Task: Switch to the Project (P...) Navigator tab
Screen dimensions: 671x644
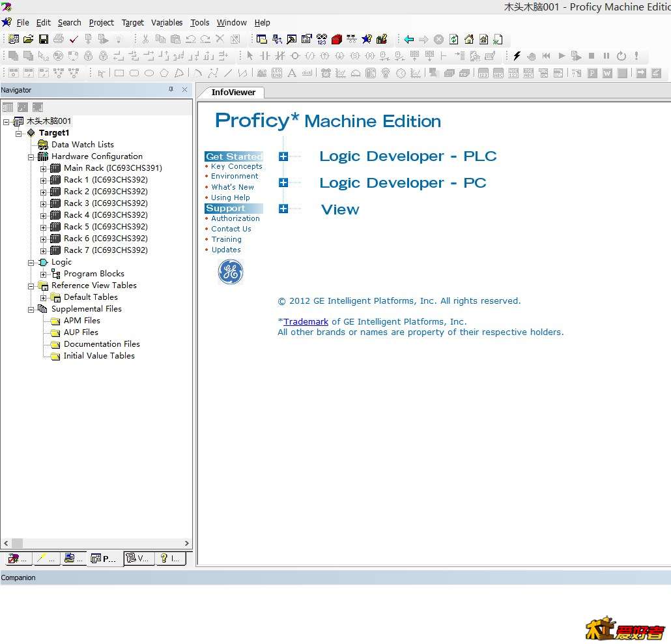Action: (104, 559)
